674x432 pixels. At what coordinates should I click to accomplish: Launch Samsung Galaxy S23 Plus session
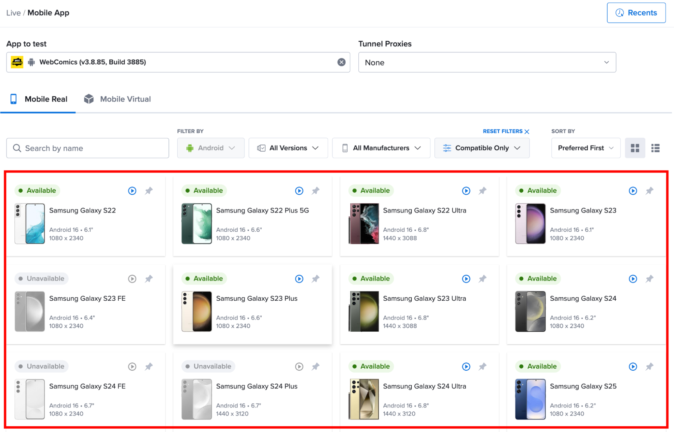click(299, 279)
